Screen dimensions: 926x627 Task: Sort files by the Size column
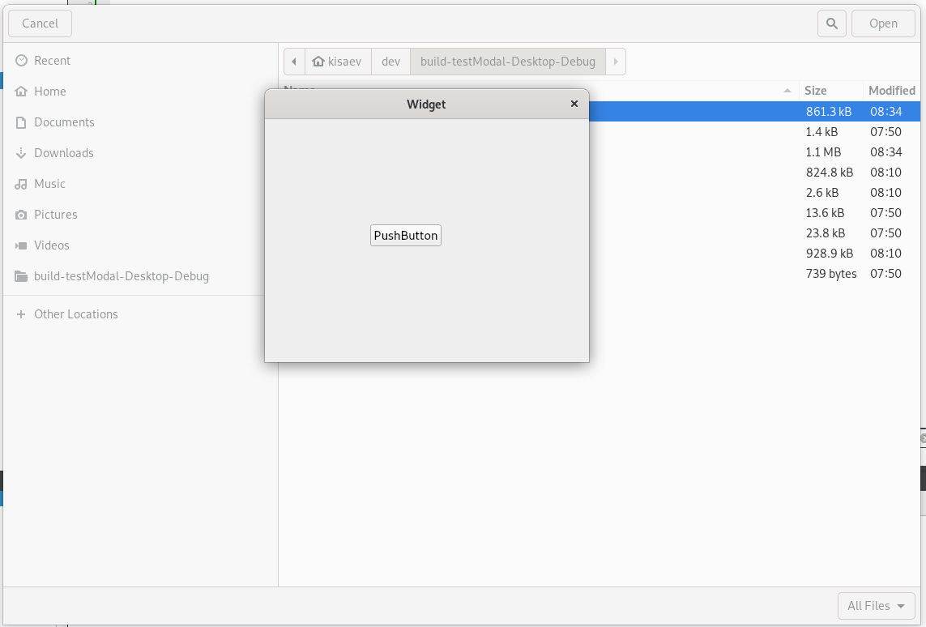click(x=815, y=91)
